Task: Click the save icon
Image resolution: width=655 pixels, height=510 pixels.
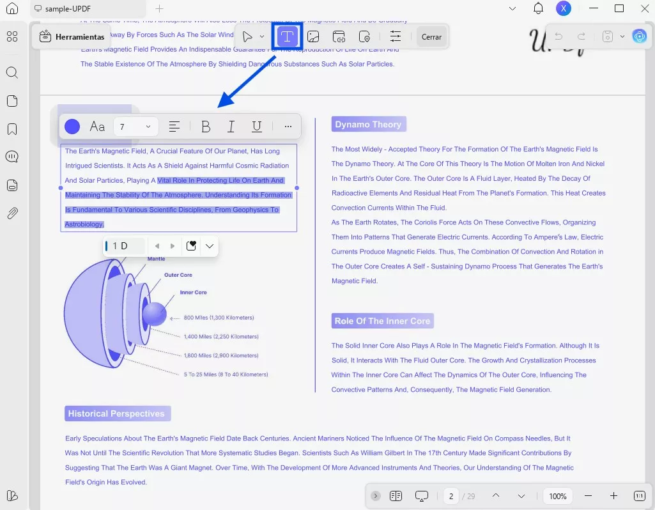Action: (x=607, y=37)
